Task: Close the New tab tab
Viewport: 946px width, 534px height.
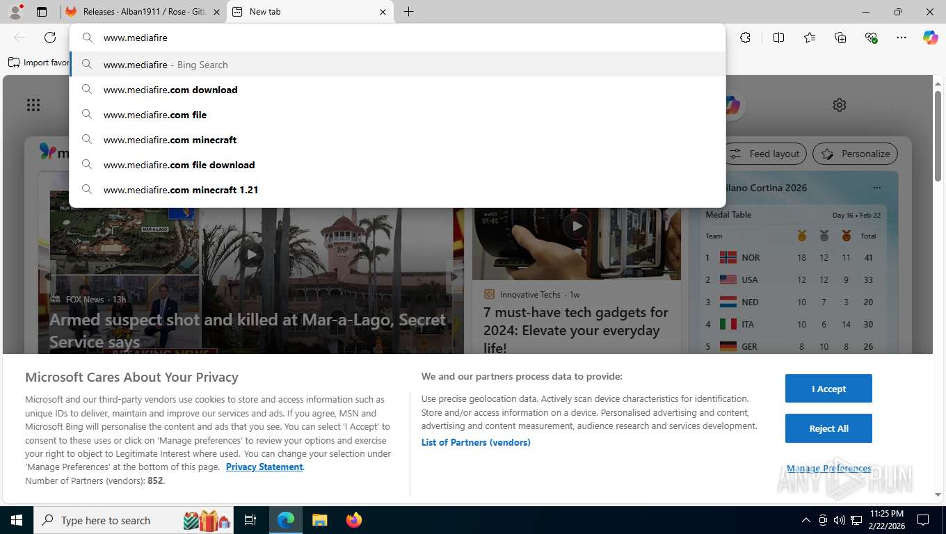Action: [383, 12]
